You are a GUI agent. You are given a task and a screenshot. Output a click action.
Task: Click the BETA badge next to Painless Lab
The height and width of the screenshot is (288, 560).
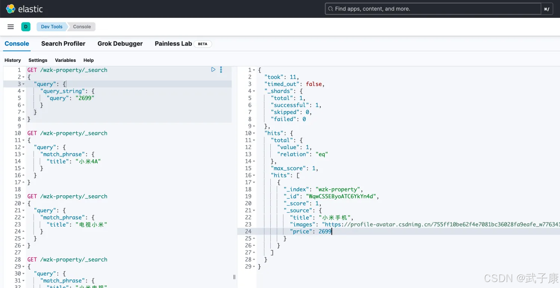click(202, 44)
